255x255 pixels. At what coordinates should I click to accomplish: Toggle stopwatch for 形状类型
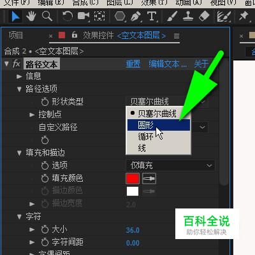45,102
